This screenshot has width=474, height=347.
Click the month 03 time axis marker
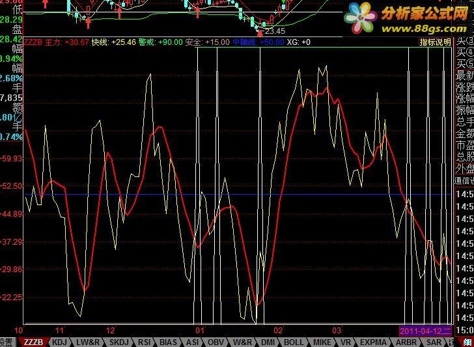[x=337, y=330]
